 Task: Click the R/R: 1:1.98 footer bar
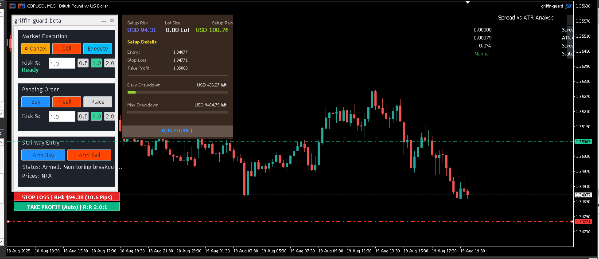(178, 131)
